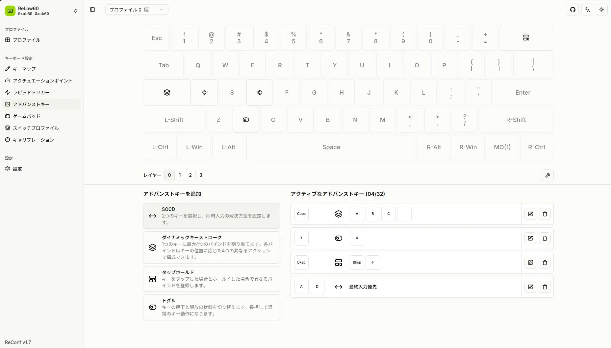Open プロファイル in the sidebar

41,40
